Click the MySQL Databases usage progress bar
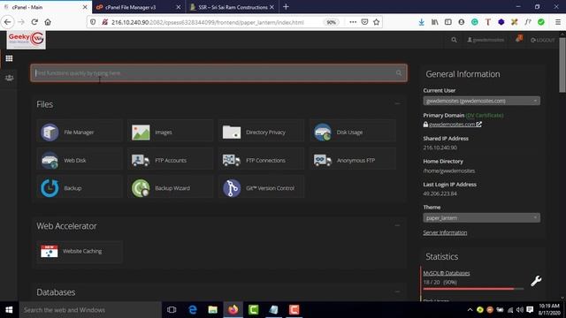This screenshot has width=566, height=318. [x=473, y=289]
